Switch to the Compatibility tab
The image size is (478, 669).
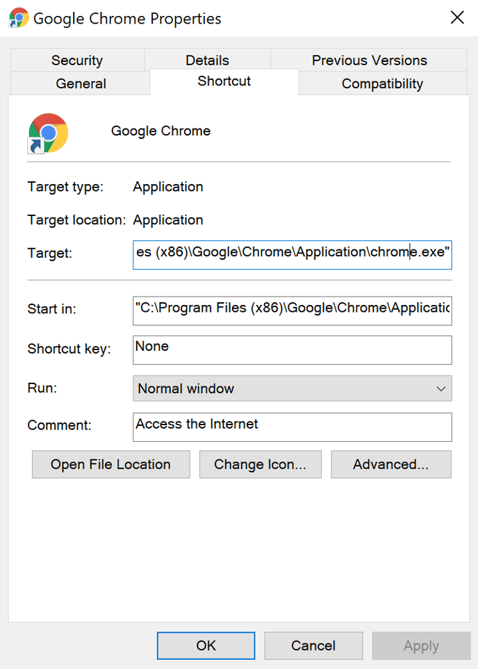382,83
